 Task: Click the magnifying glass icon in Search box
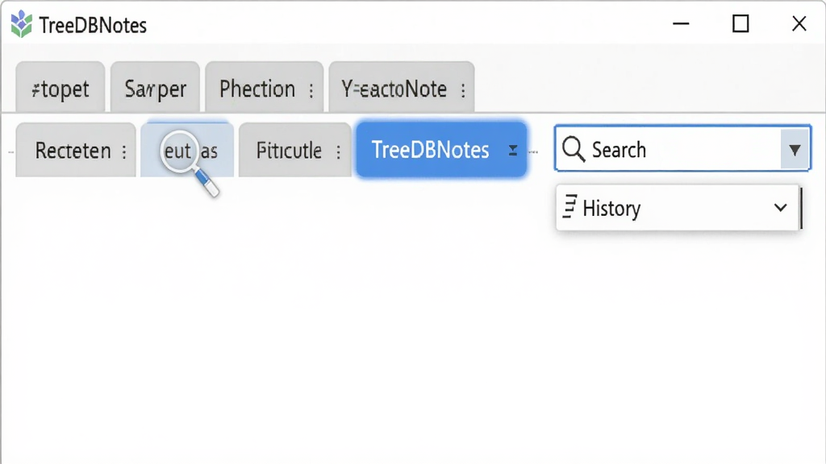coord(574,149)
